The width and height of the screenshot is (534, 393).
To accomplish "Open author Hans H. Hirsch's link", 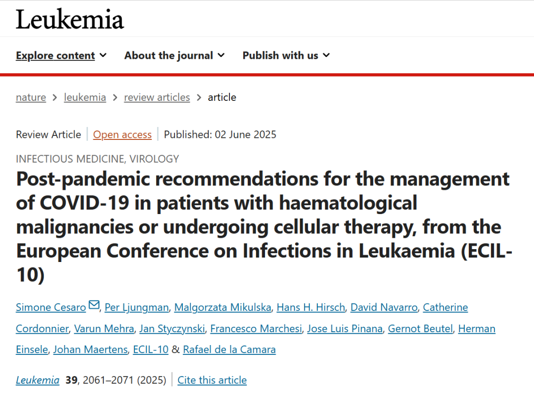I will coord(311,307).
